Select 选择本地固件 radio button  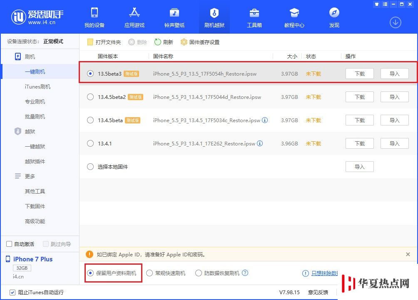coord(90,167)
